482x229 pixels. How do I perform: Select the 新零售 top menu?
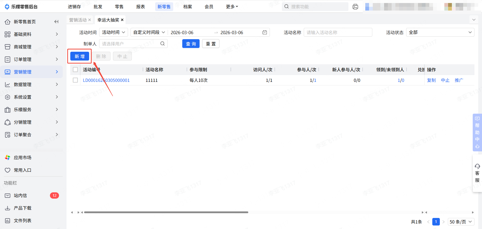[164, 7]
